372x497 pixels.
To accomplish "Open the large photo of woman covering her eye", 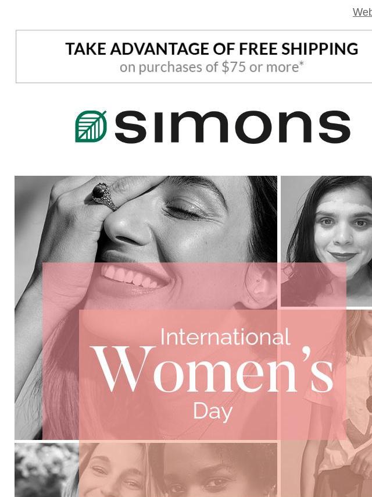I will (x=146, y=307).
